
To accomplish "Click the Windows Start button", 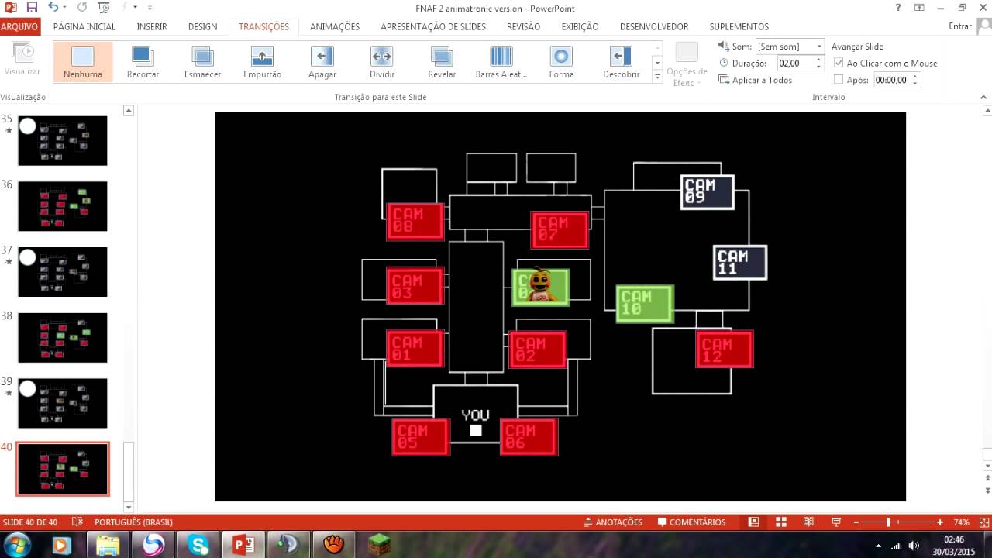I will (x=17, y=545).
